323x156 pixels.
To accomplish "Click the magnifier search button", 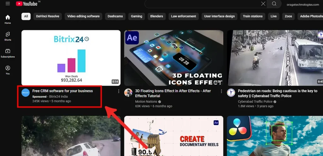I will pos(274,4).
